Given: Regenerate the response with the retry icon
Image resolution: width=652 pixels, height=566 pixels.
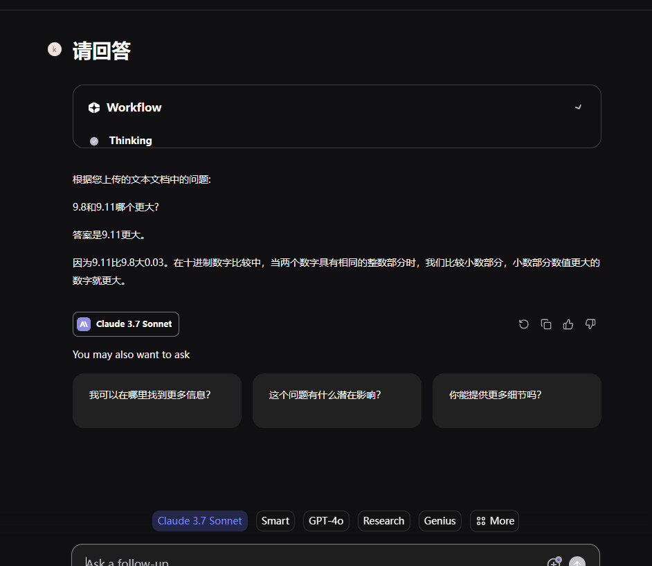Looking at the screenshot, I should (x=524, y=324).
